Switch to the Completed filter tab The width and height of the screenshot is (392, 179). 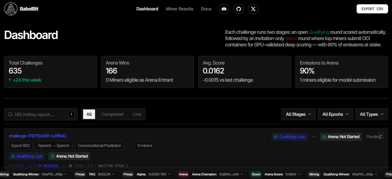click(112, 114)
